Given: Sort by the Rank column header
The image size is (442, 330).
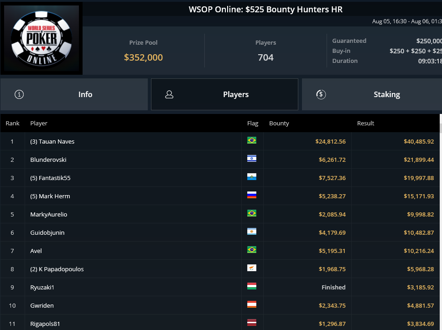Looking at the screenshot, I should (12, 124).
